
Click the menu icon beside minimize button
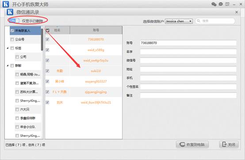(227, 4)
